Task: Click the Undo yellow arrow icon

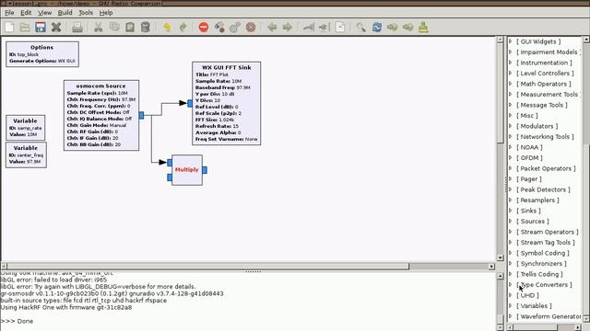Action: click(167, 27)
